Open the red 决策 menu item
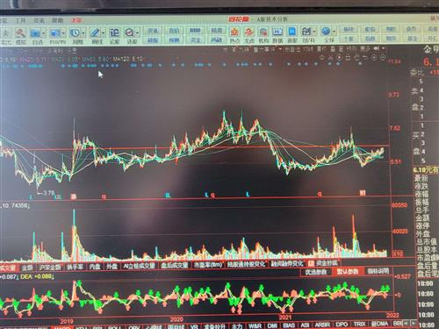This screenshot has width=439, height=329. (x=76, y=20)
